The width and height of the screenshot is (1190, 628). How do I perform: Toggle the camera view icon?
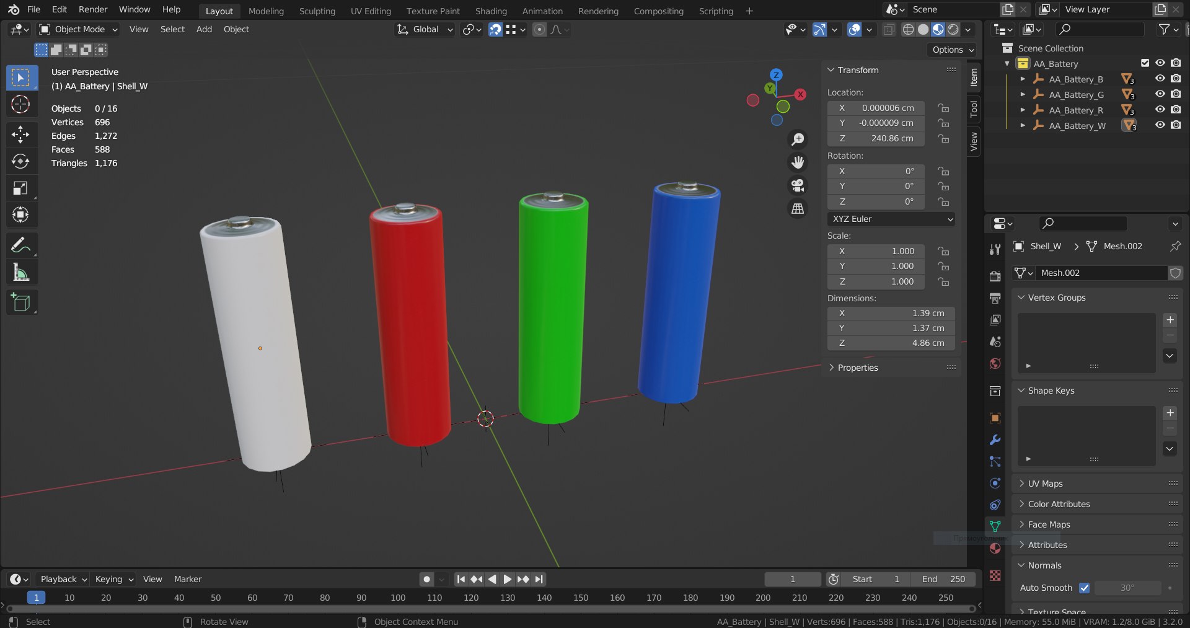pyautogui.click(x=798, y=185)
